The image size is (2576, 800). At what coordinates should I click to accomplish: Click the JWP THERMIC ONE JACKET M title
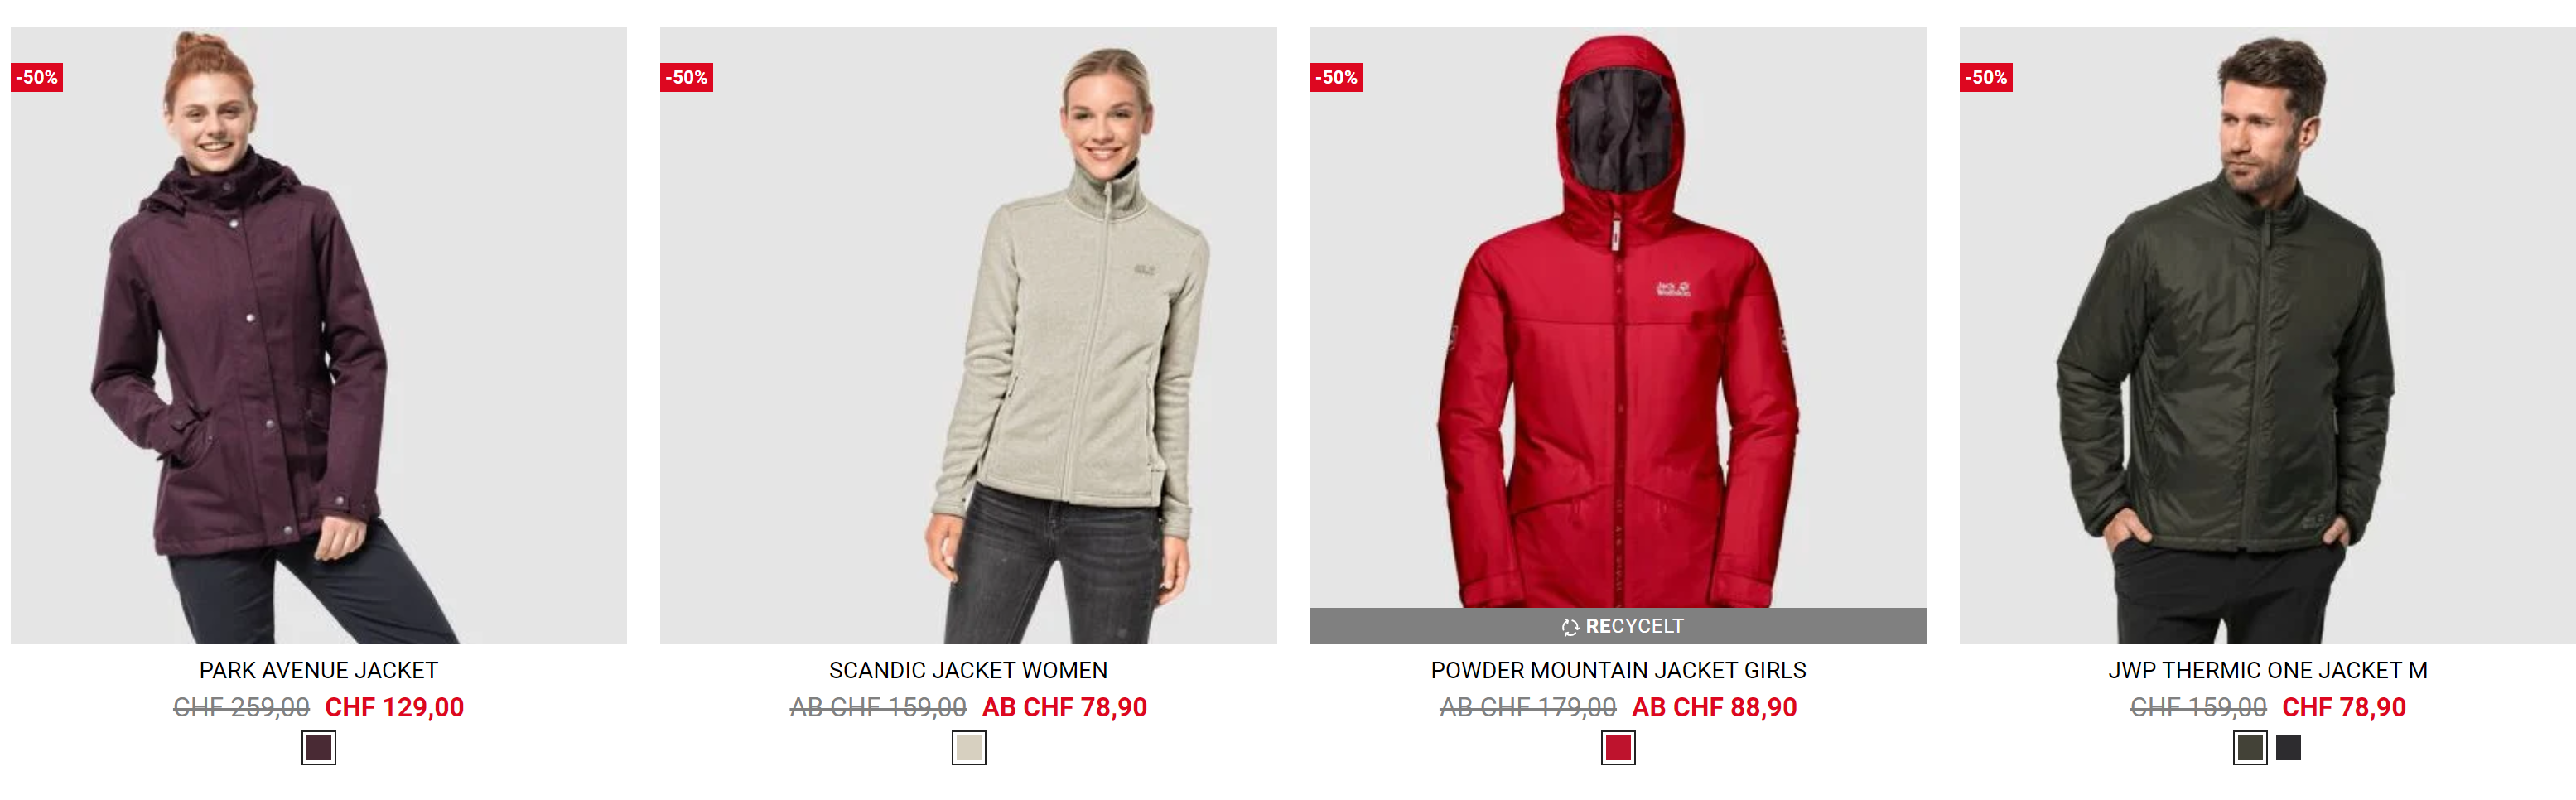pyautogui.click(x=2268, y=670)
